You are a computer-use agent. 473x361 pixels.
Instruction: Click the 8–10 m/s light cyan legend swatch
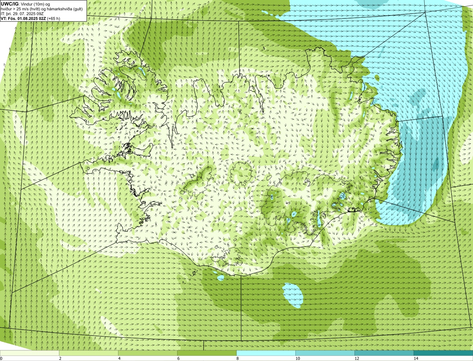(266, 353)
